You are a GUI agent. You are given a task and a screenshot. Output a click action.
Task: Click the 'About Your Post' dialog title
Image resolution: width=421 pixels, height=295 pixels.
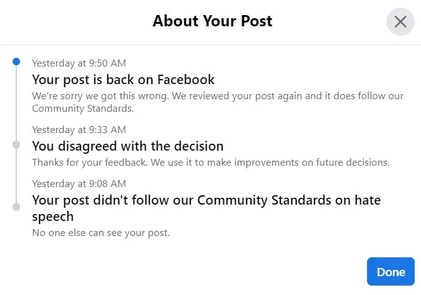pos(212,21)
